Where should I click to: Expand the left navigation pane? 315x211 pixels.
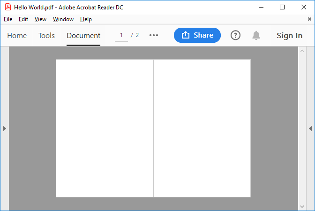click(4, 128)
